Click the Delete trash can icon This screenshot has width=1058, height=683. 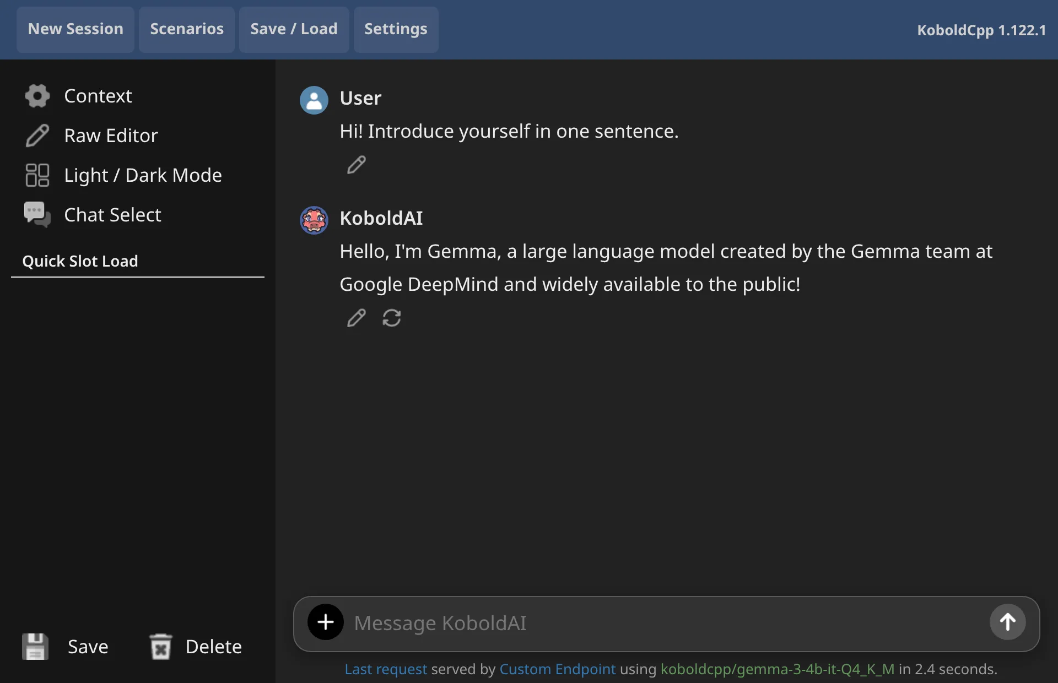[161, 647]
